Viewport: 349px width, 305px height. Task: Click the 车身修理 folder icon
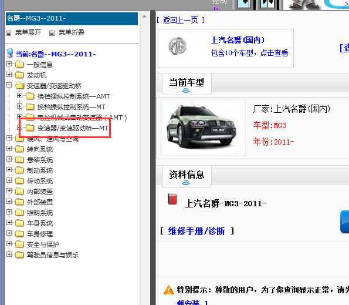click(19, 234)
